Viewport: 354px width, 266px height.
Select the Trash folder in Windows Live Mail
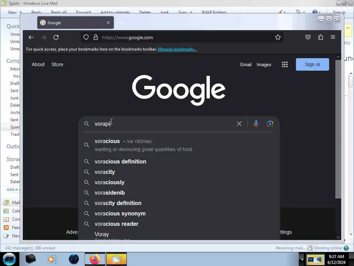point(15,134)
